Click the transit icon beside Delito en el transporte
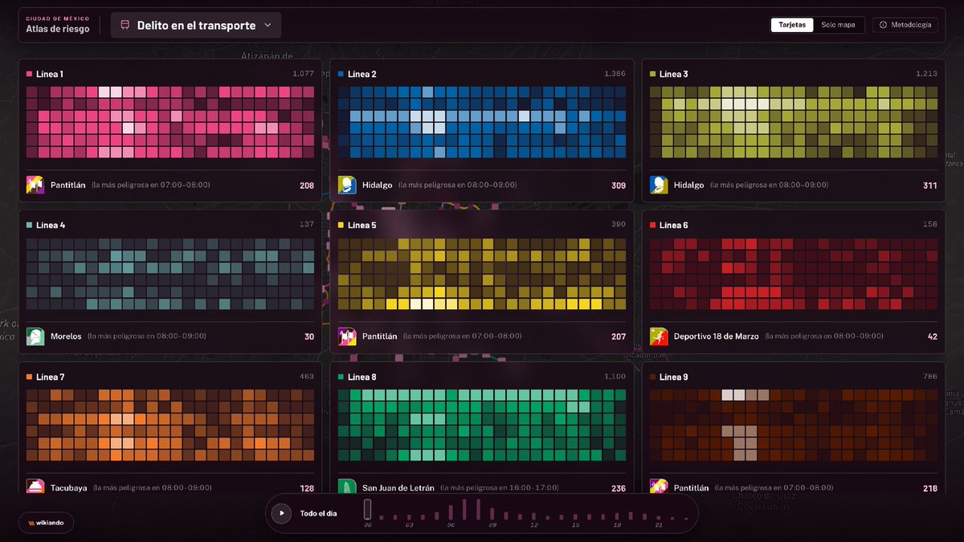Image resolution: width=964 pixels, height=542 pixels. tap(125, 26)
